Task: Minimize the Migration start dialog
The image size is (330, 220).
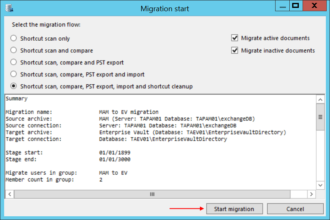Action: pos(281,5)
